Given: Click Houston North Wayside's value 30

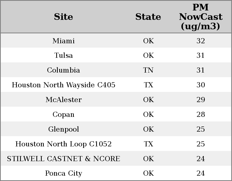Looking at the screenshot, I should 200,85.
